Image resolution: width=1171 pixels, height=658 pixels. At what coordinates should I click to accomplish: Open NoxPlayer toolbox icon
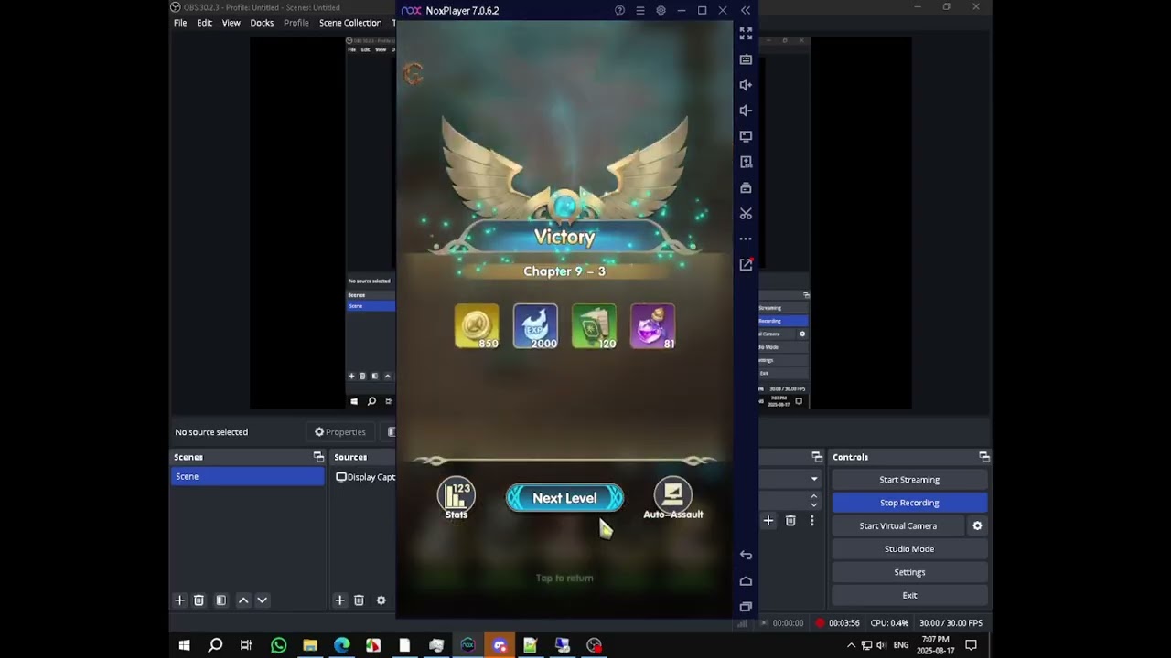tap(746, 187)
